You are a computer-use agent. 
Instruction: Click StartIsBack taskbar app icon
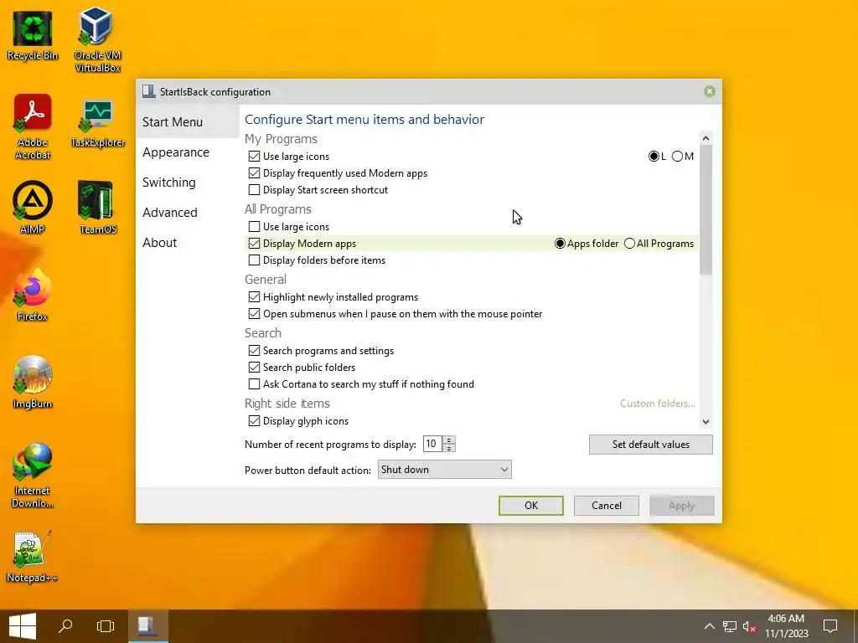148,626
